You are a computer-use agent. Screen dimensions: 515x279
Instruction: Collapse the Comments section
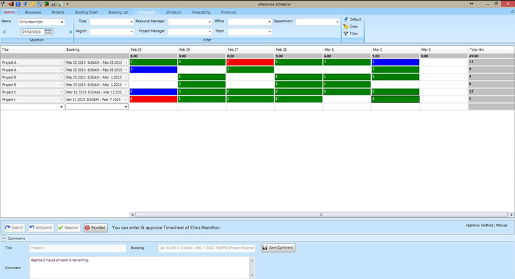(x=4, y=238)
